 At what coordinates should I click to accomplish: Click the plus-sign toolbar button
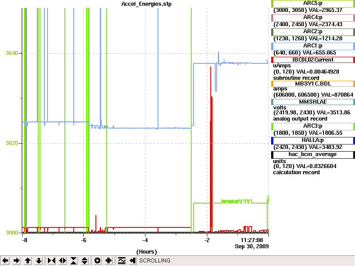108,261
